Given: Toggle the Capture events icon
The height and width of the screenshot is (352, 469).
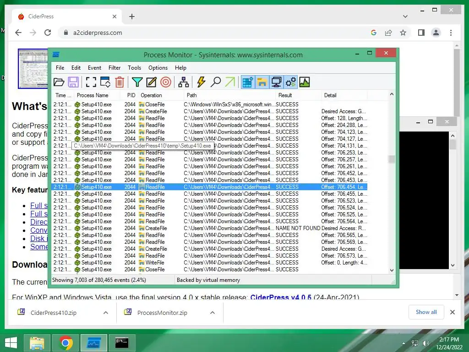Looking at the screenshot, I should coord(91,82).
